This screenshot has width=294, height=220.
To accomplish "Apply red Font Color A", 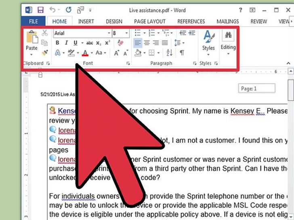I will [85, 53].
